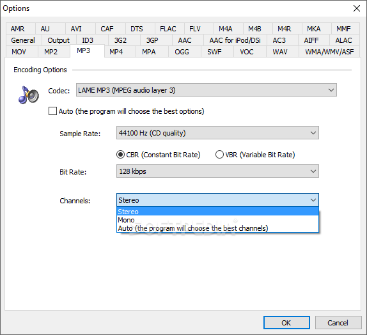This screenshot has width=367, height=335.
Task: Go to the VOC tab
Action: coord(250,52)
